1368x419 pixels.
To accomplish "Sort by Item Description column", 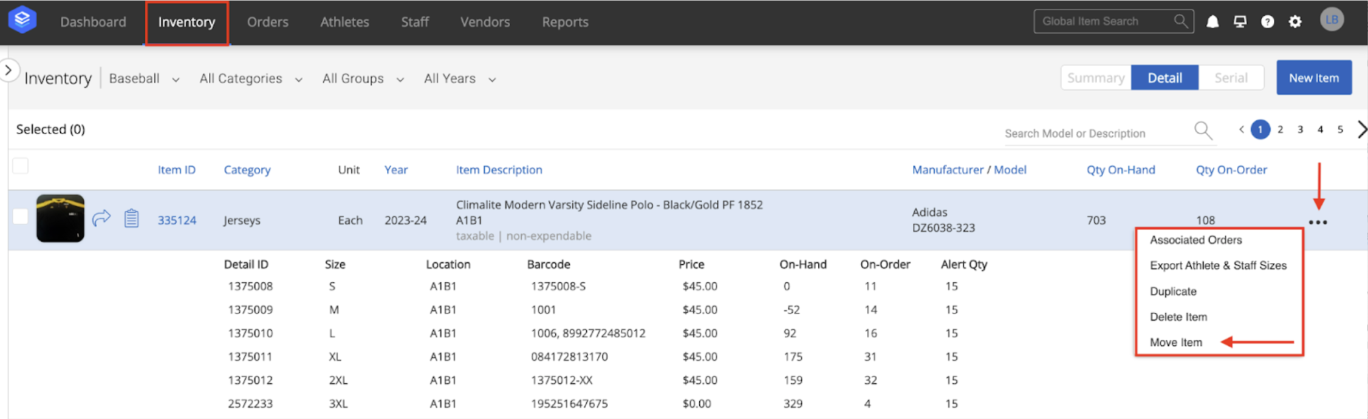I will 499,170.
